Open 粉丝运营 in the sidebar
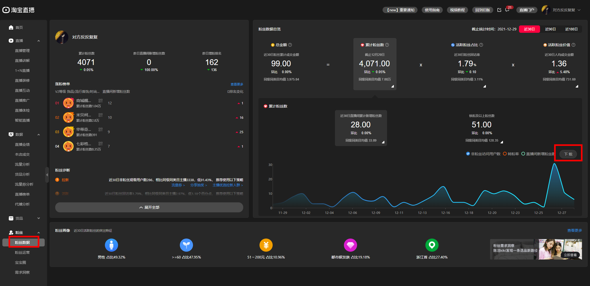590x286 pixels. pyautogui.click(x=22, y=252)
